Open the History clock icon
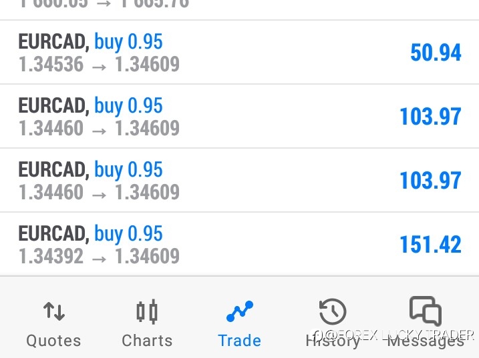Viewport: 479px width, 358px height. point(333,311)
